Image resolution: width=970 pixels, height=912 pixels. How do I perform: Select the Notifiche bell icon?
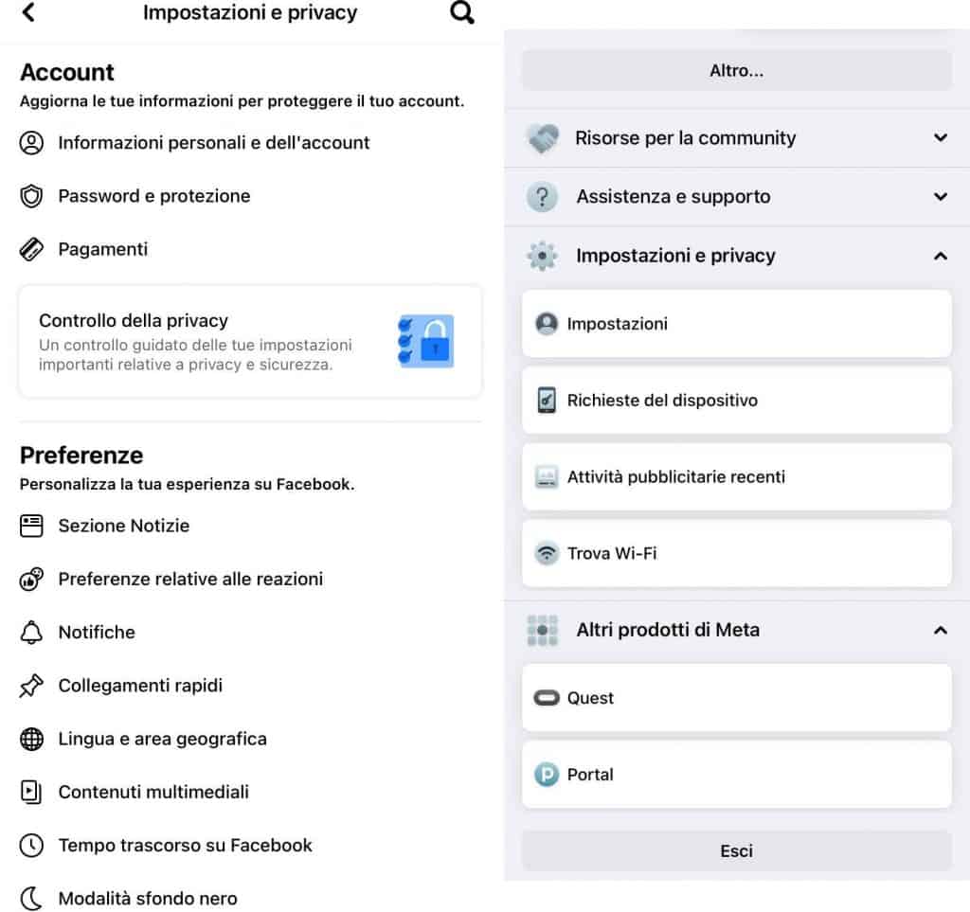click(x=32, y=633)
